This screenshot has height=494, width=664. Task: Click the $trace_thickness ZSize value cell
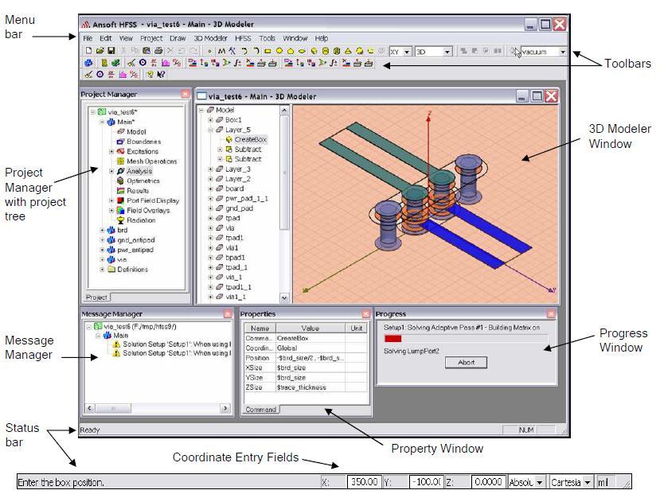tap(311, 387)
